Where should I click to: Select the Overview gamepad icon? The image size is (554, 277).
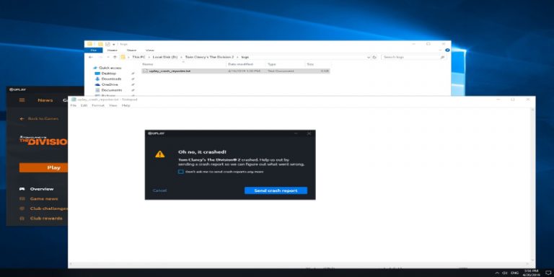(22, 189)
